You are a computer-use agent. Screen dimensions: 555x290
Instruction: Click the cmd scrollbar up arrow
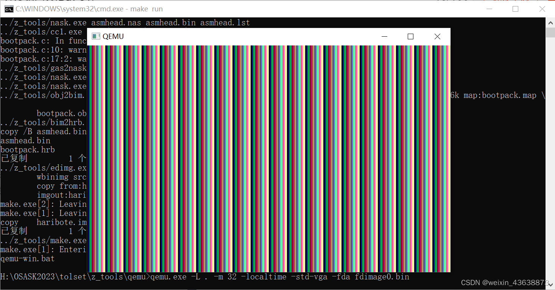(x=550, y=23)
